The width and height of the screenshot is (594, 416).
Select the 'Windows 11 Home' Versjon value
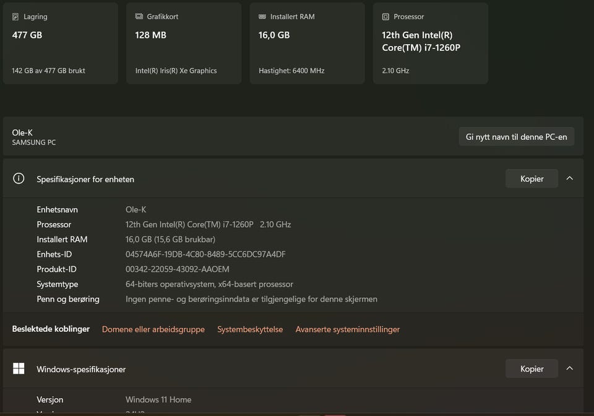coord(158,399)
